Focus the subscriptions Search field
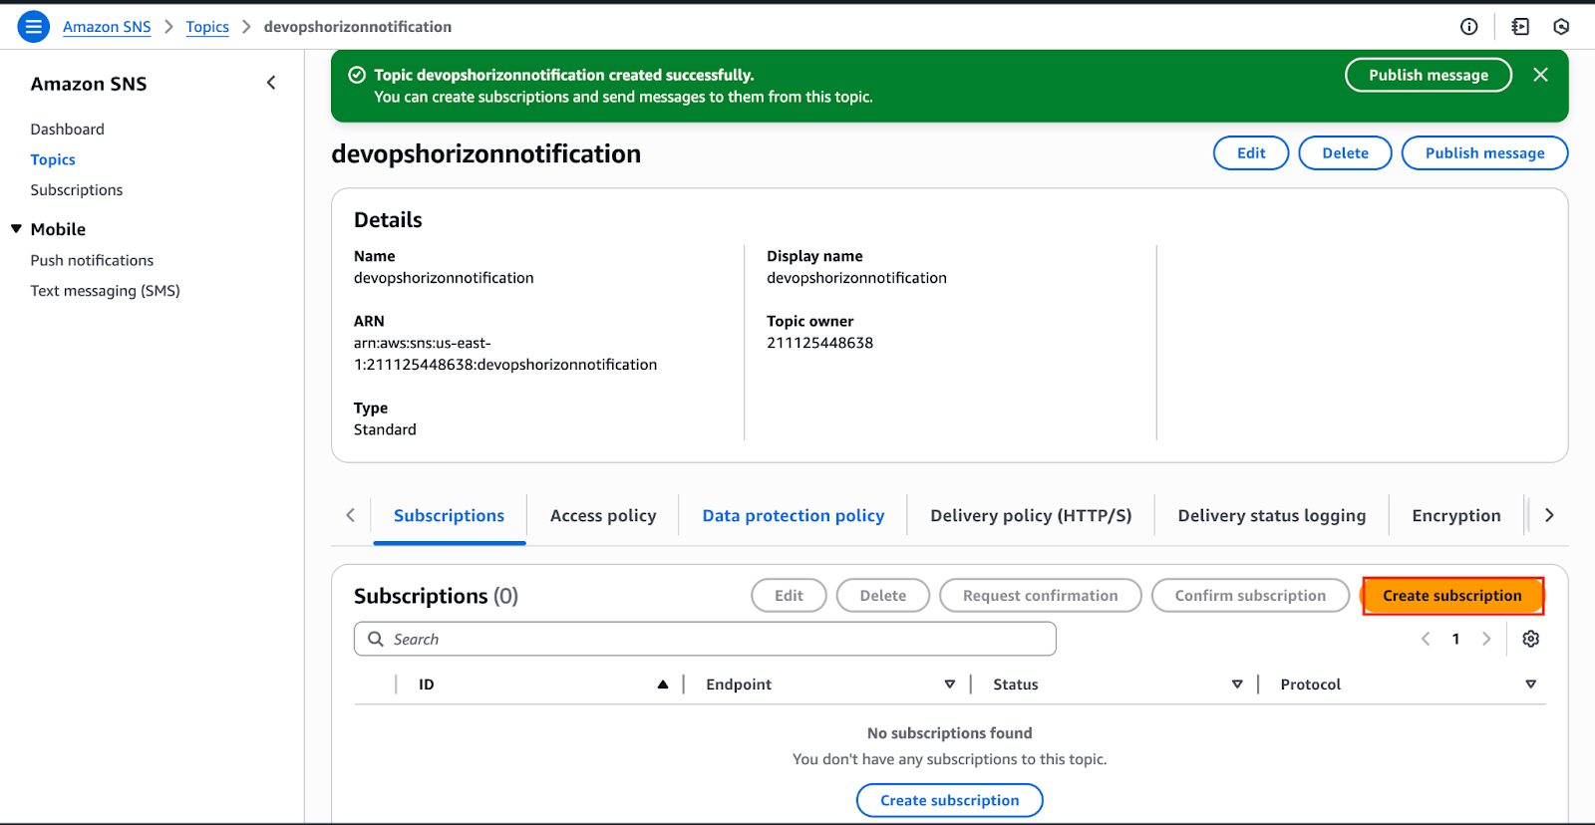1595x825 pixels. (x=705, y=639)
